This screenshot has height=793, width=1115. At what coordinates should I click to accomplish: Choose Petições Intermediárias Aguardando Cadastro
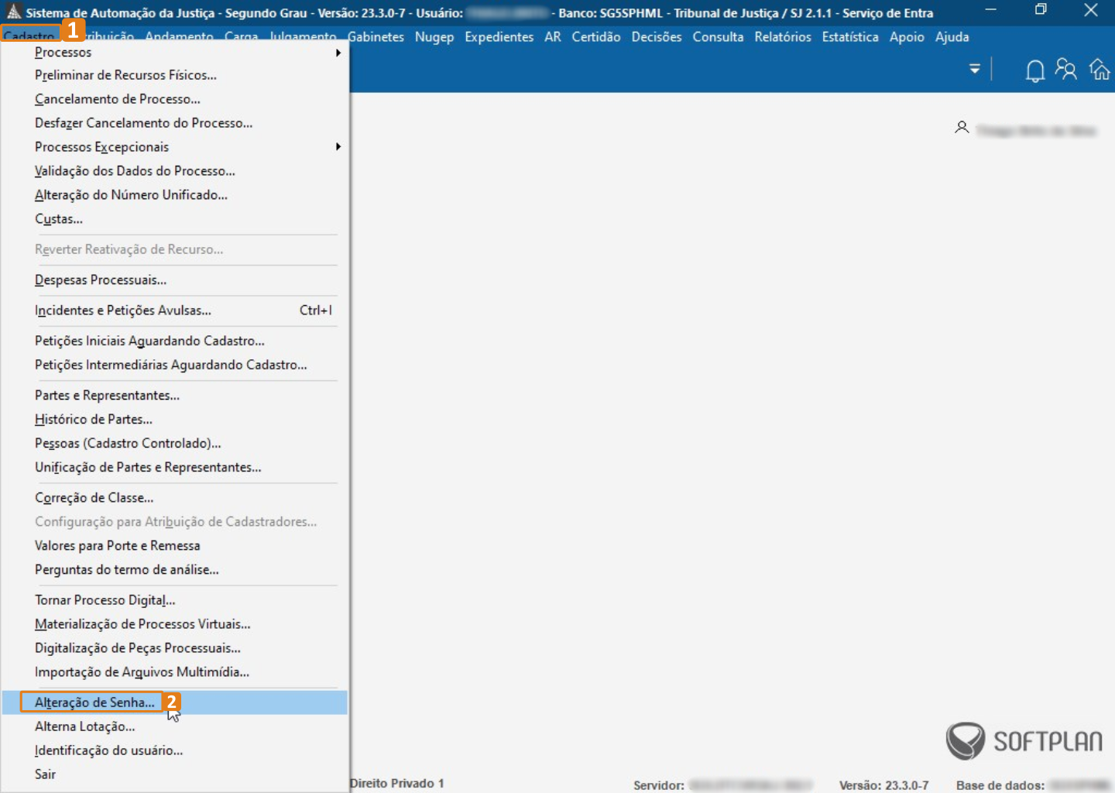tap(174, 365)
